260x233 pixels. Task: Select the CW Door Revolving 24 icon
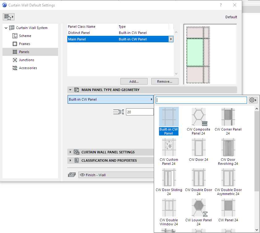(x=228, y=147)
